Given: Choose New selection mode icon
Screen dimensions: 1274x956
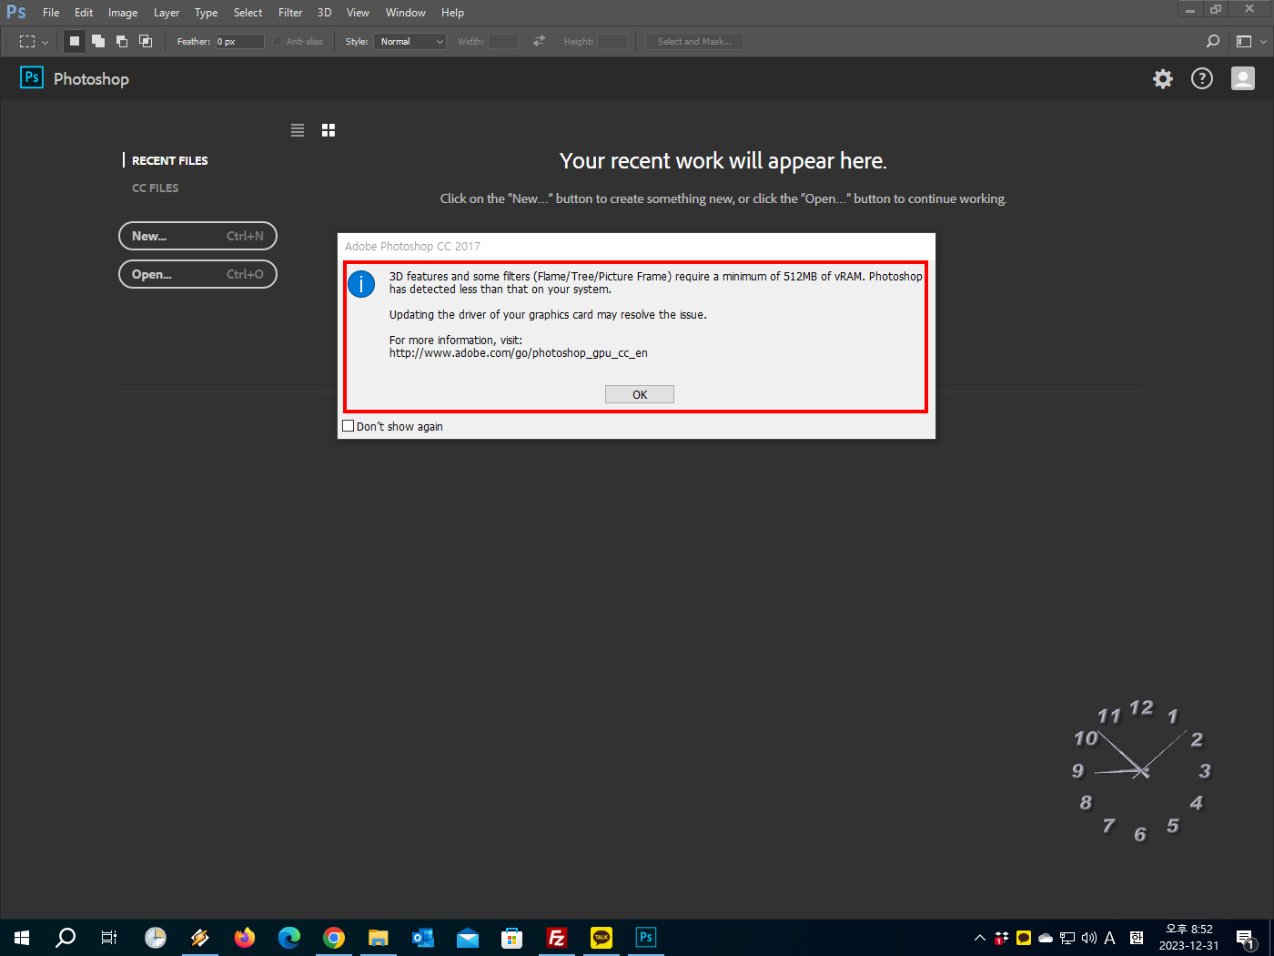Looking at the screenshot, I should tap(75, 41).
